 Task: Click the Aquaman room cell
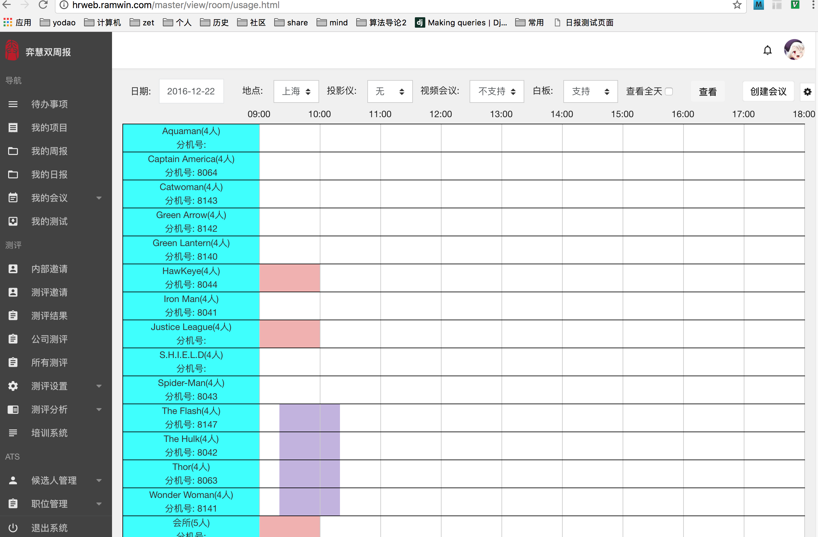click(191, 138)
